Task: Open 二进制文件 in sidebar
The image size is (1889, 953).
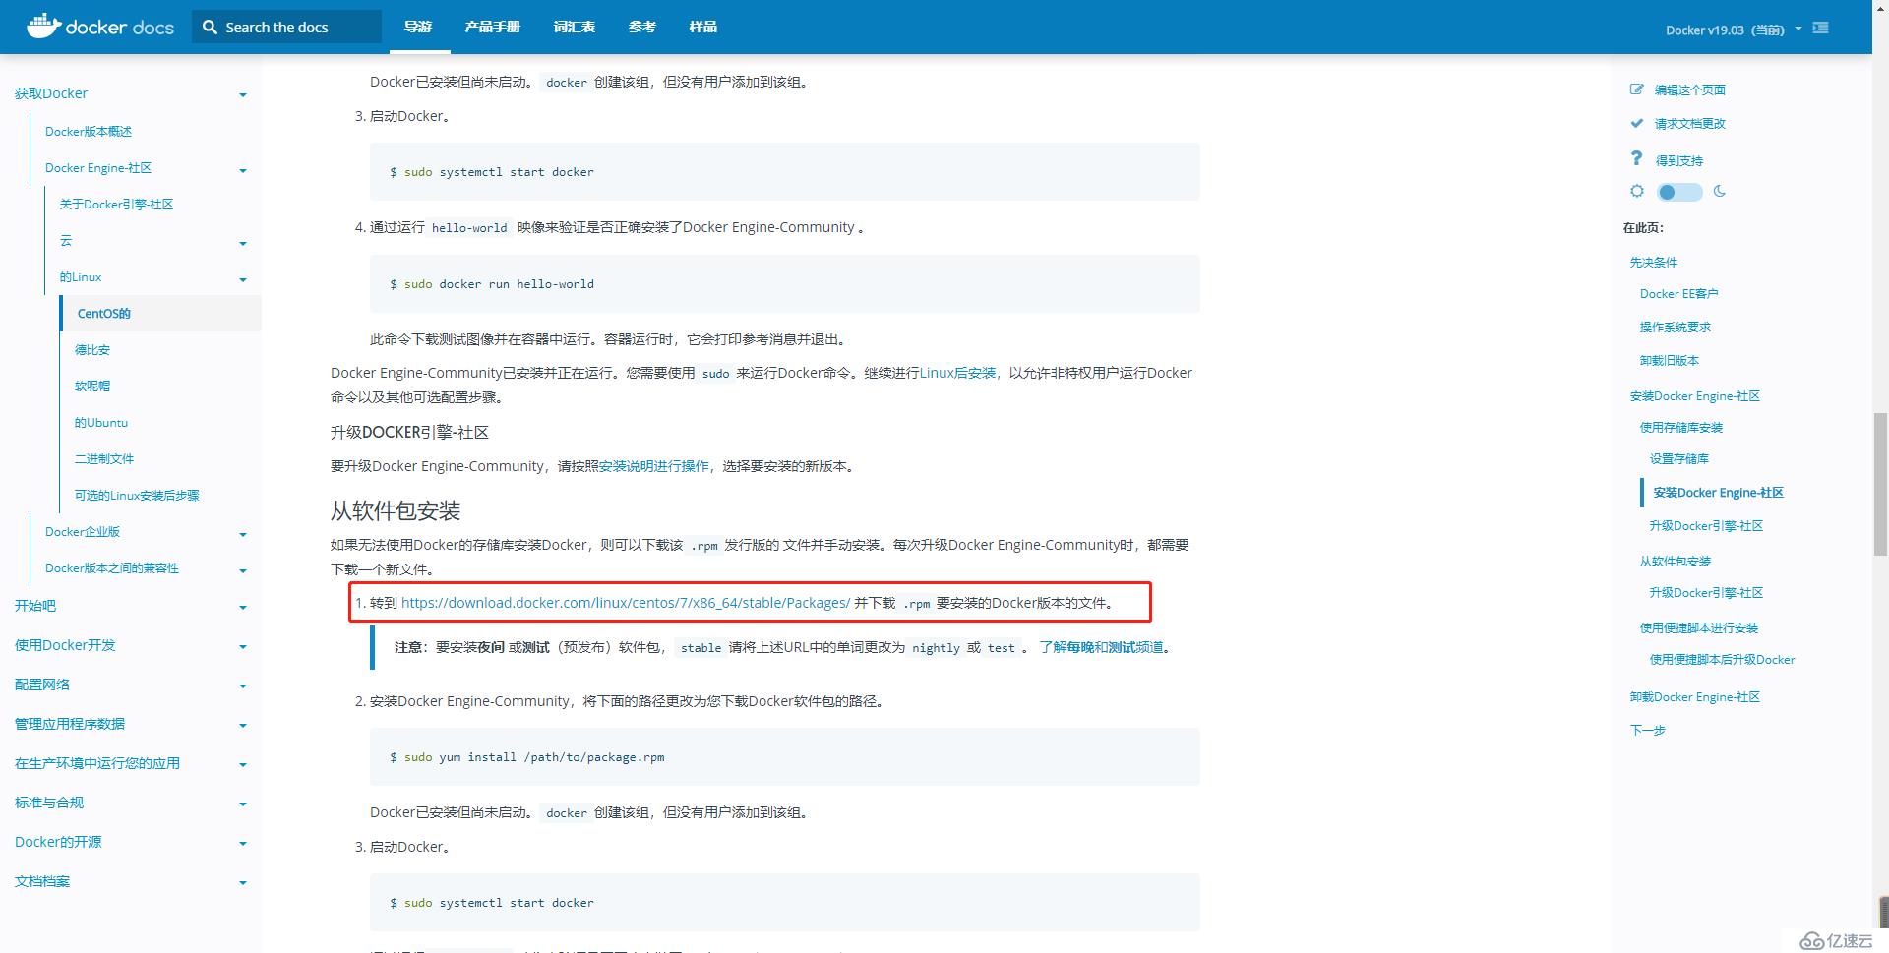Action: (104, 459)
